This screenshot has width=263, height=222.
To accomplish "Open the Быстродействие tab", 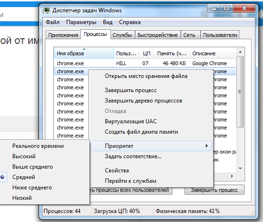I will [158, 35].
